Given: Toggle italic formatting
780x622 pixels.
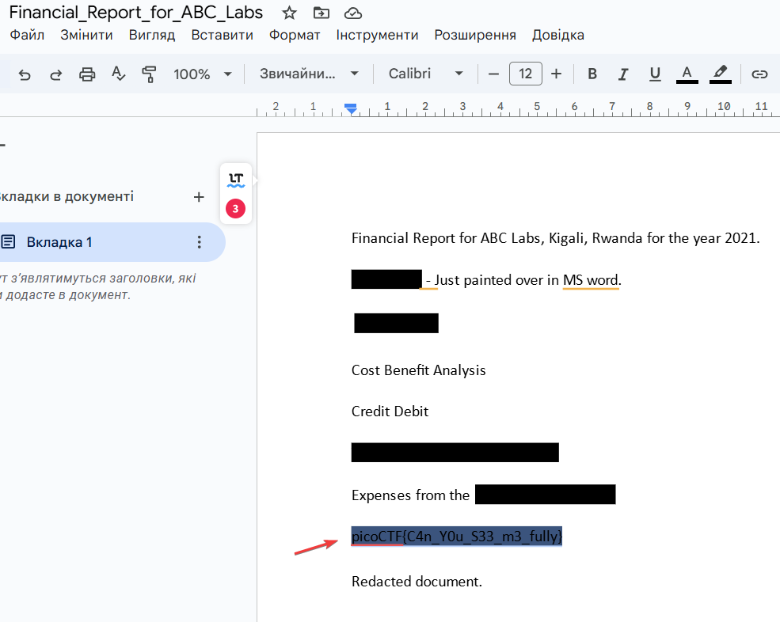Looking at the screenshot, I should pos(623,74).
